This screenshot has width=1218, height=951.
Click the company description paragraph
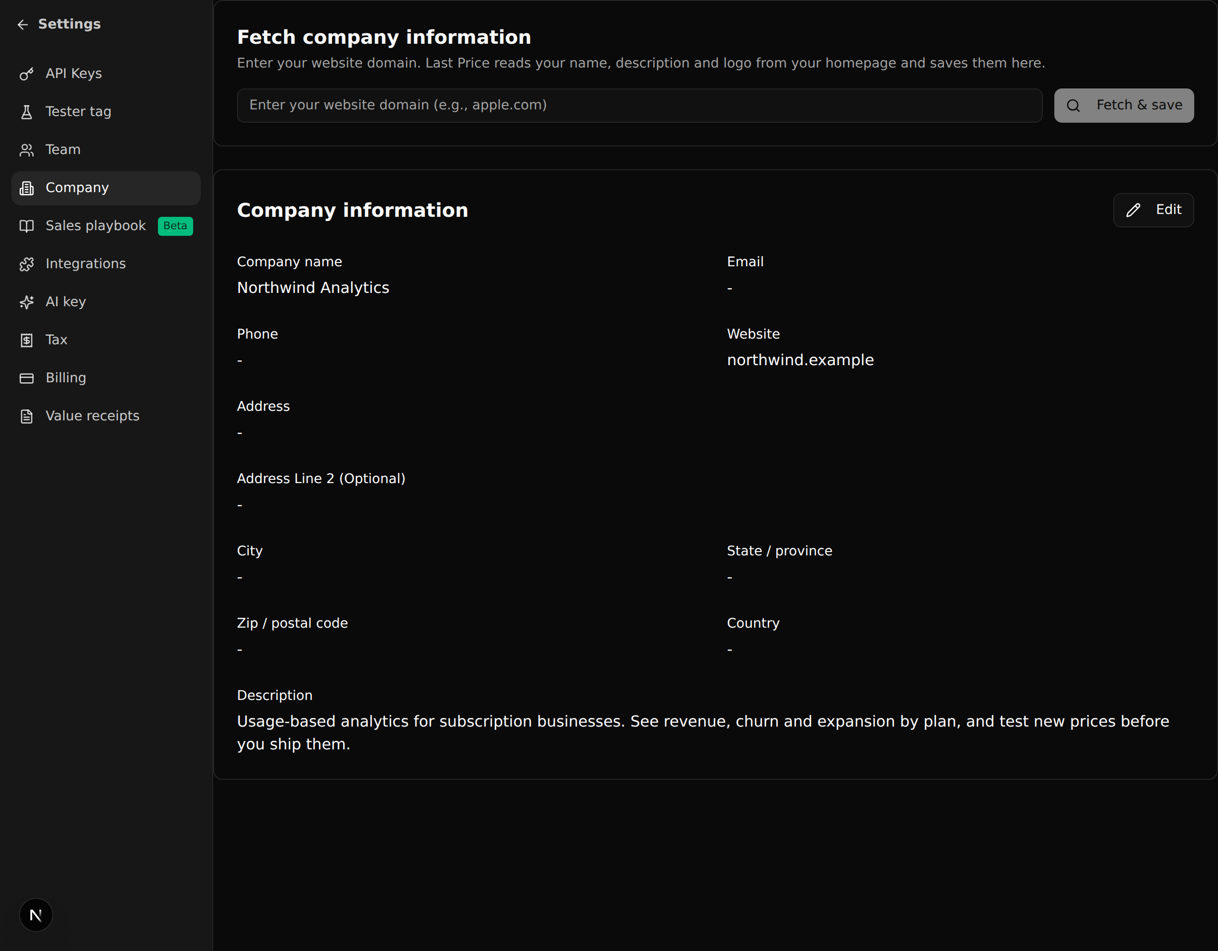coord(703,732)
